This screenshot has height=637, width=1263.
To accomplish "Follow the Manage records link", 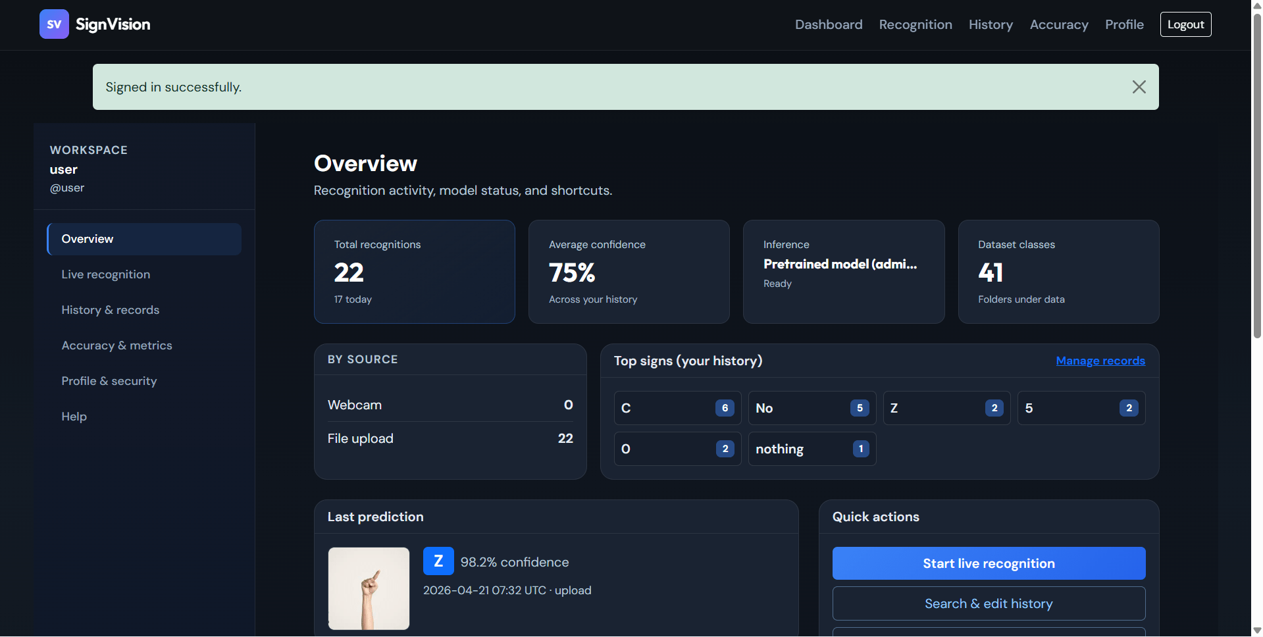I will 1100,361.
